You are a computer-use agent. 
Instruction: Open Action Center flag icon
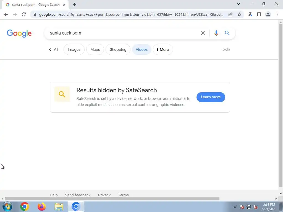pos(242,207)
